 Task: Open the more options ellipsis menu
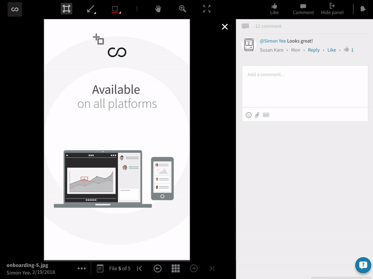pyautogui.click(x=82, y=268)
